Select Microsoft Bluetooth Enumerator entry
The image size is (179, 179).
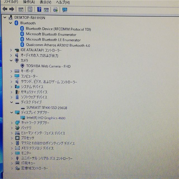(51, 34)
